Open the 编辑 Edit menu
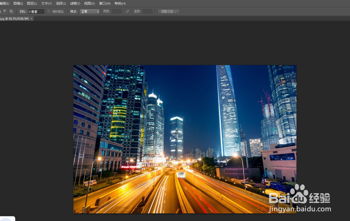Image resolution: width=350 pixels, height=221 pixels. pos(5,3)
